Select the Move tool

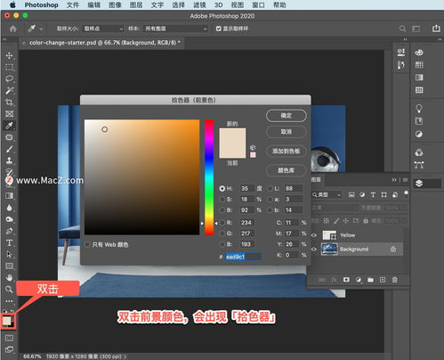coord(9,55)
